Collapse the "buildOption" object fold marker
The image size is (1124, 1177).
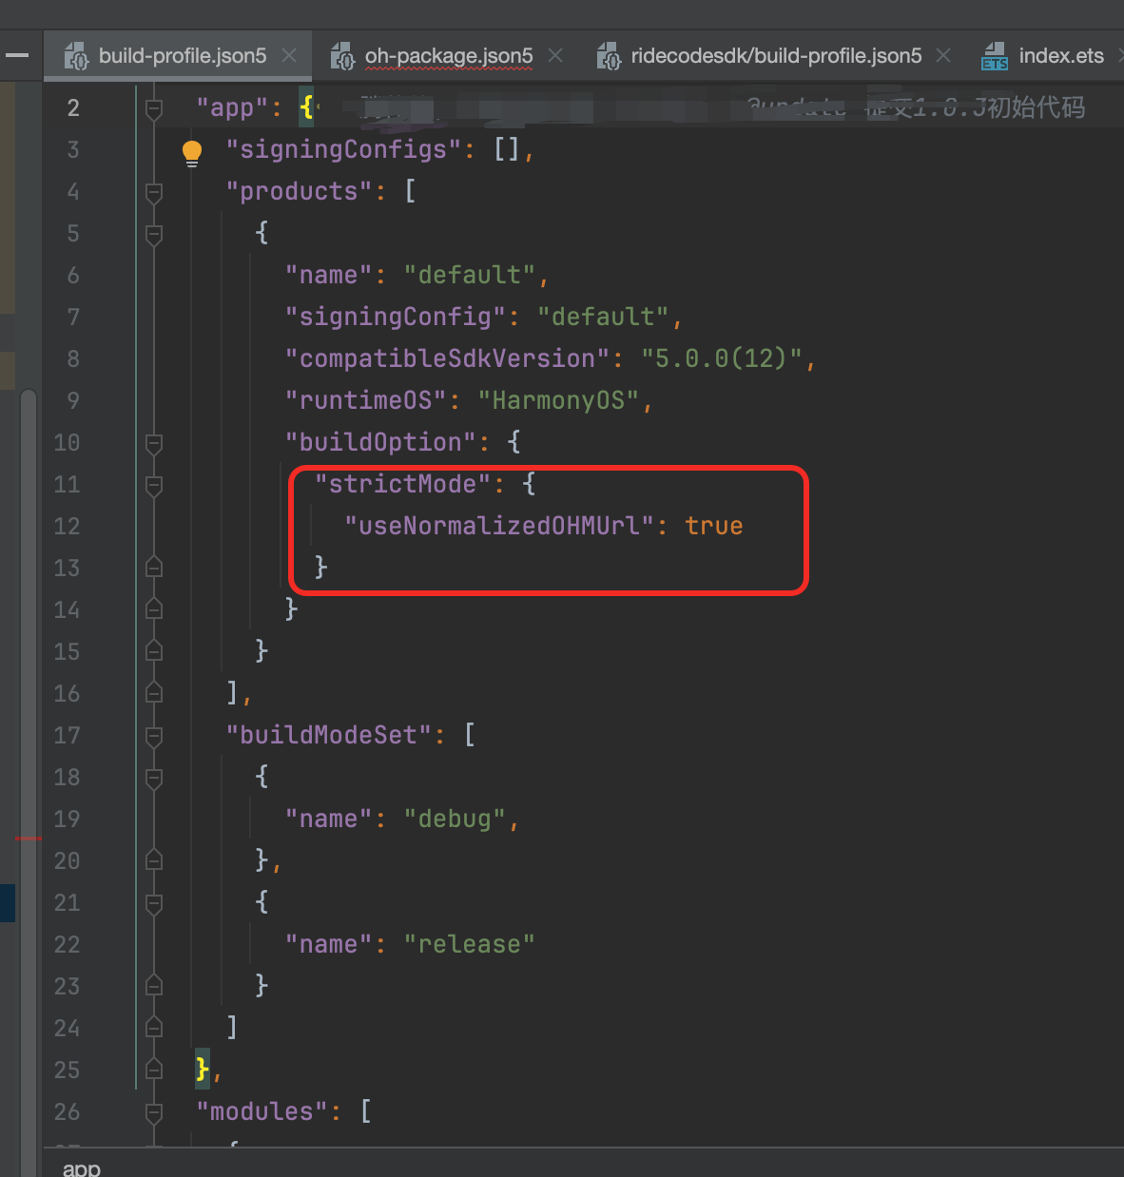154,444
